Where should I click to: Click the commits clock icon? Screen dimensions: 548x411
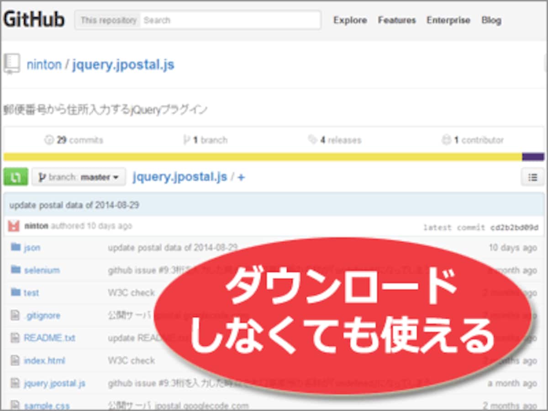[x=49, y=140]
